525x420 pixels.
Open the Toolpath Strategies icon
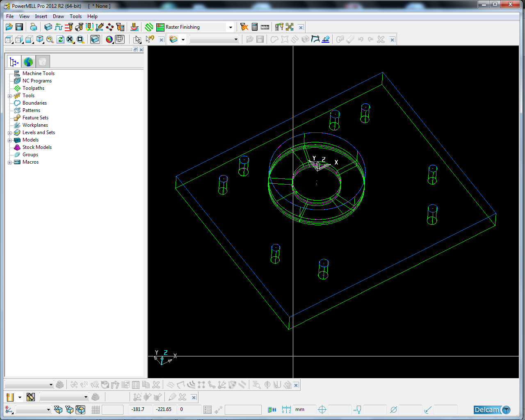tap(149, 27)
